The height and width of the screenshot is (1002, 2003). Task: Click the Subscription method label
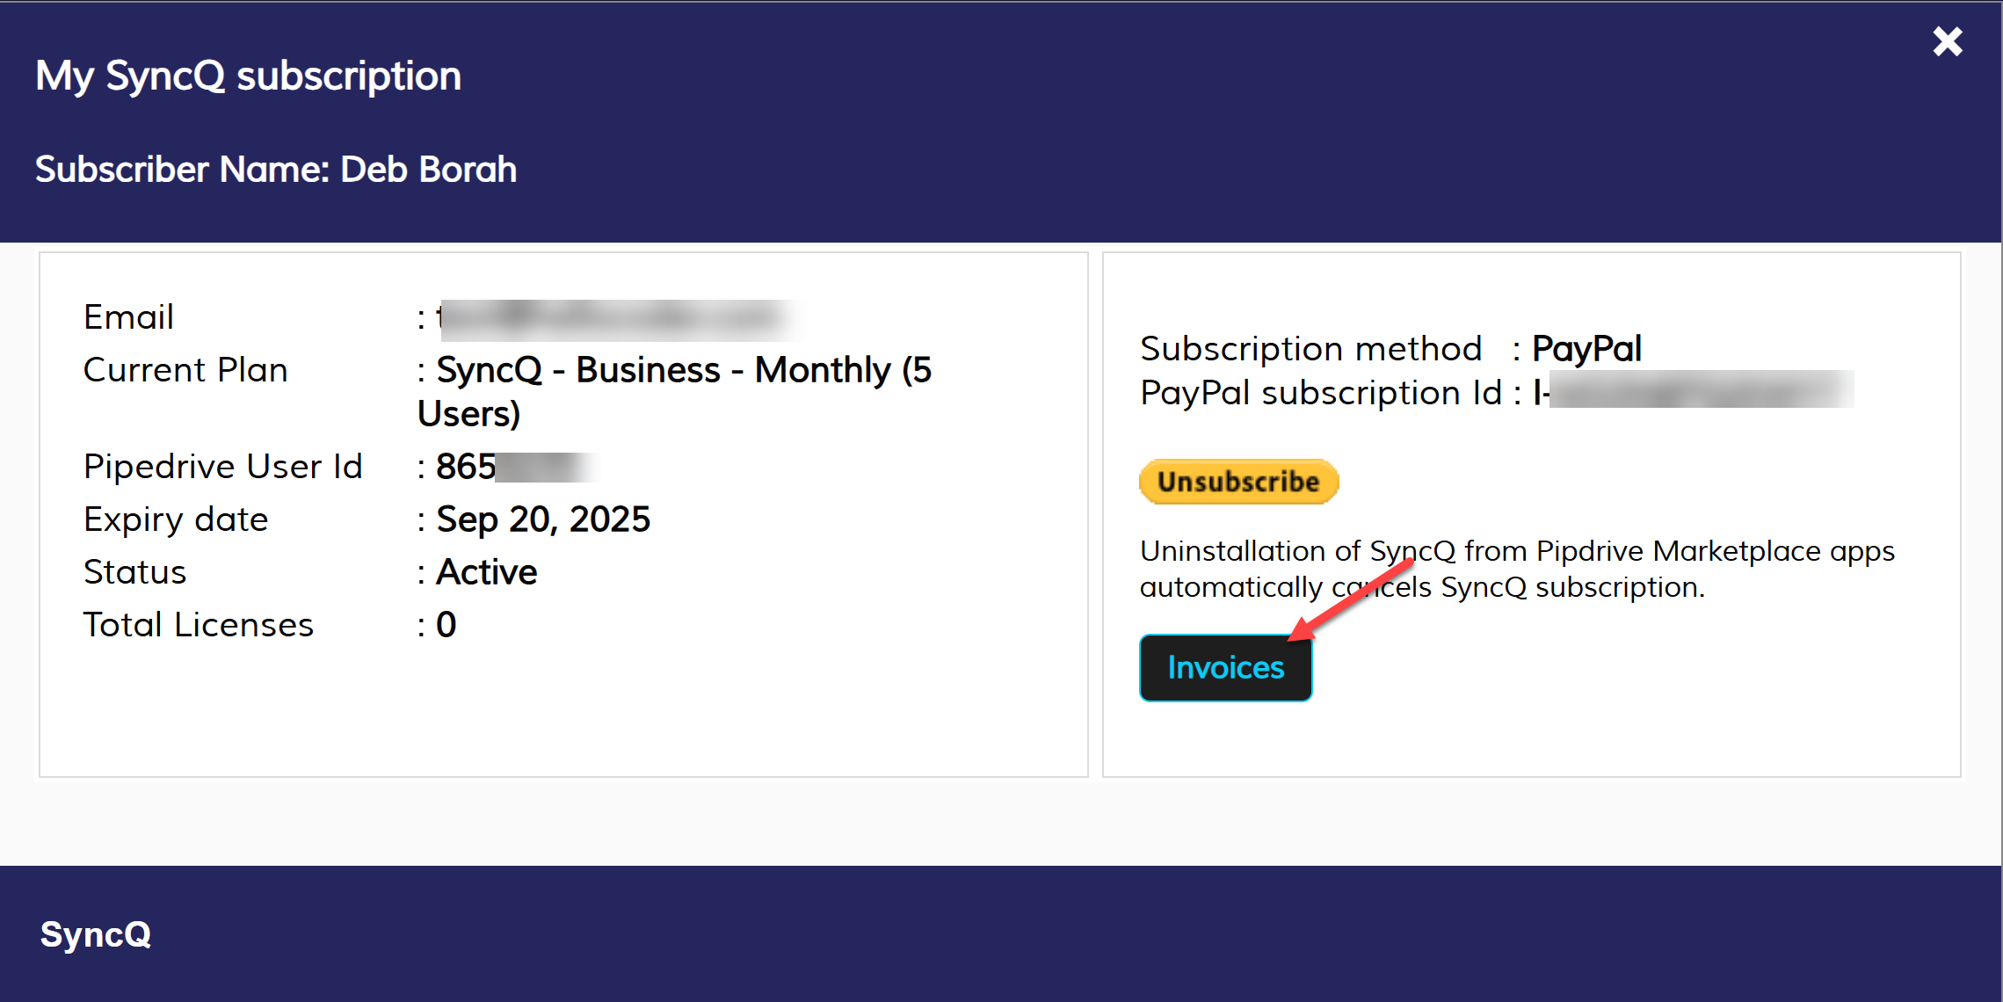(1310, 349)
